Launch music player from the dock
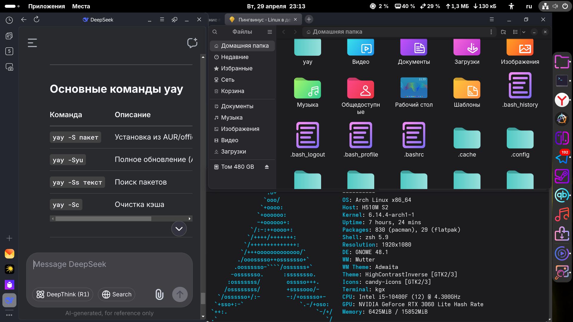Image resolution: width=573 pixels, height=322 pixels. coord(562,214)
